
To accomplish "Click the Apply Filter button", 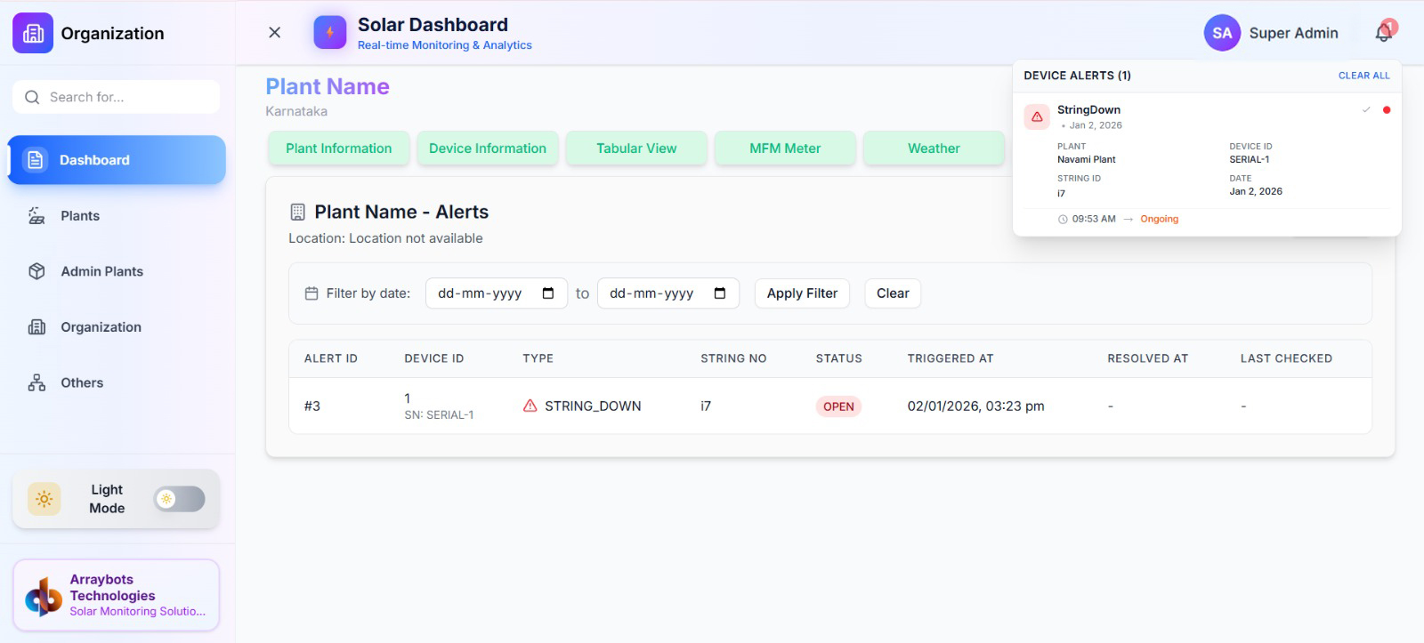I will pos(802,293).
